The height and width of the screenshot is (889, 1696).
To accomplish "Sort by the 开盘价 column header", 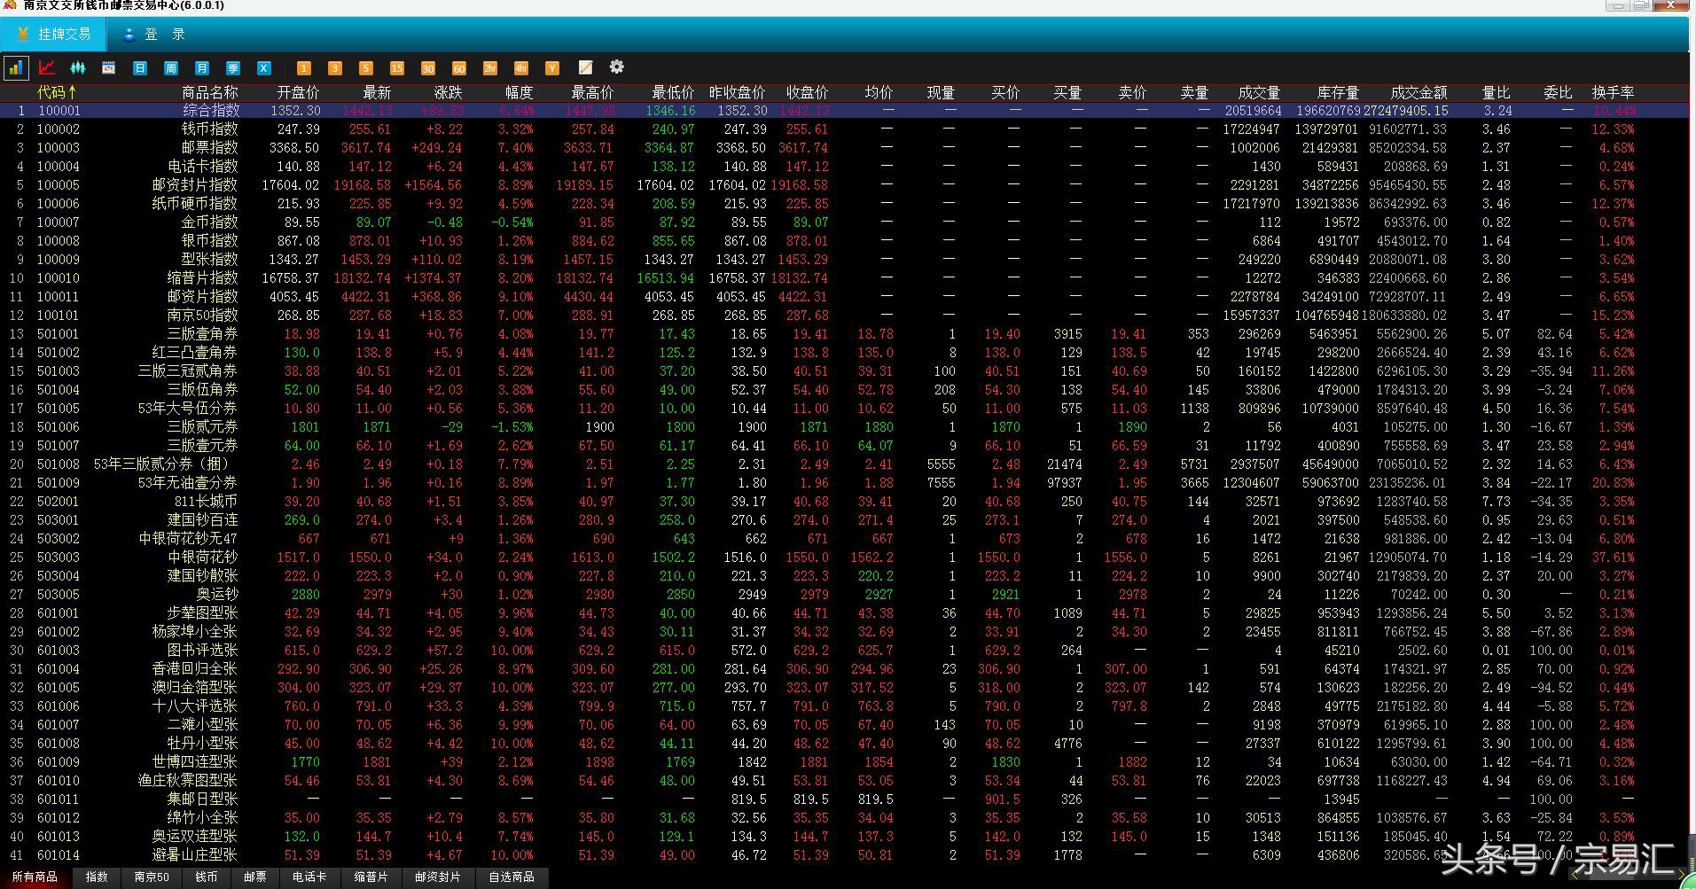I will (x=299, y=92).
